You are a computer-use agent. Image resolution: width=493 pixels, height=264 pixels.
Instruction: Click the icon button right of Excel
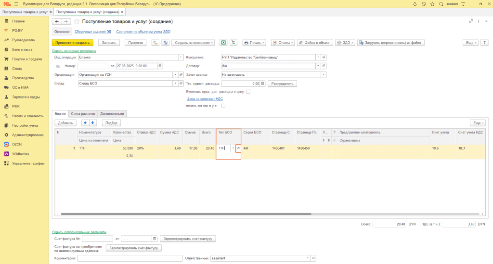click(x=234, y=43)
